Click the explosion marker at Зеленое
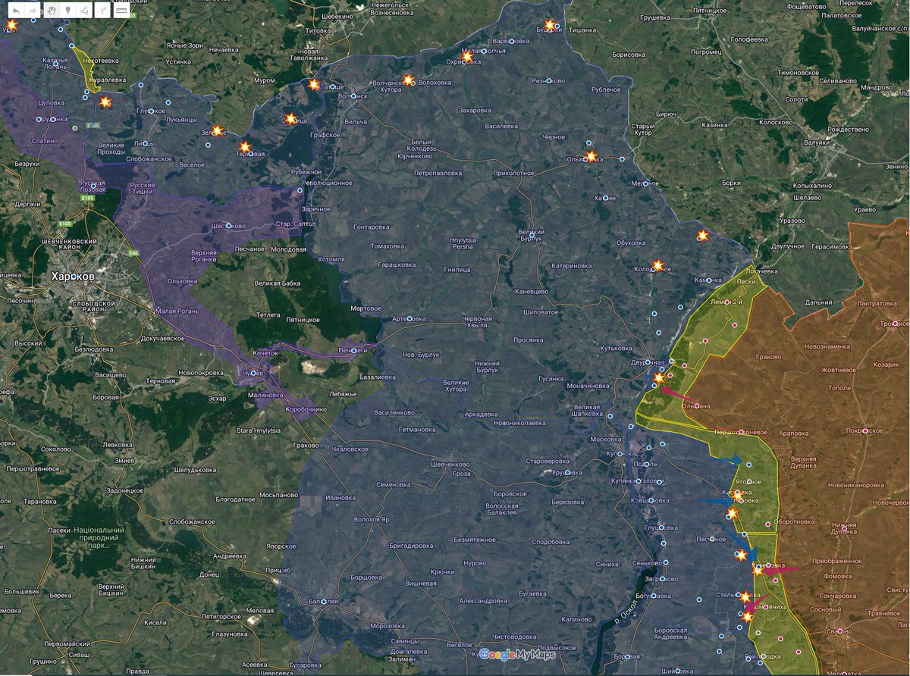 point(217,130)
